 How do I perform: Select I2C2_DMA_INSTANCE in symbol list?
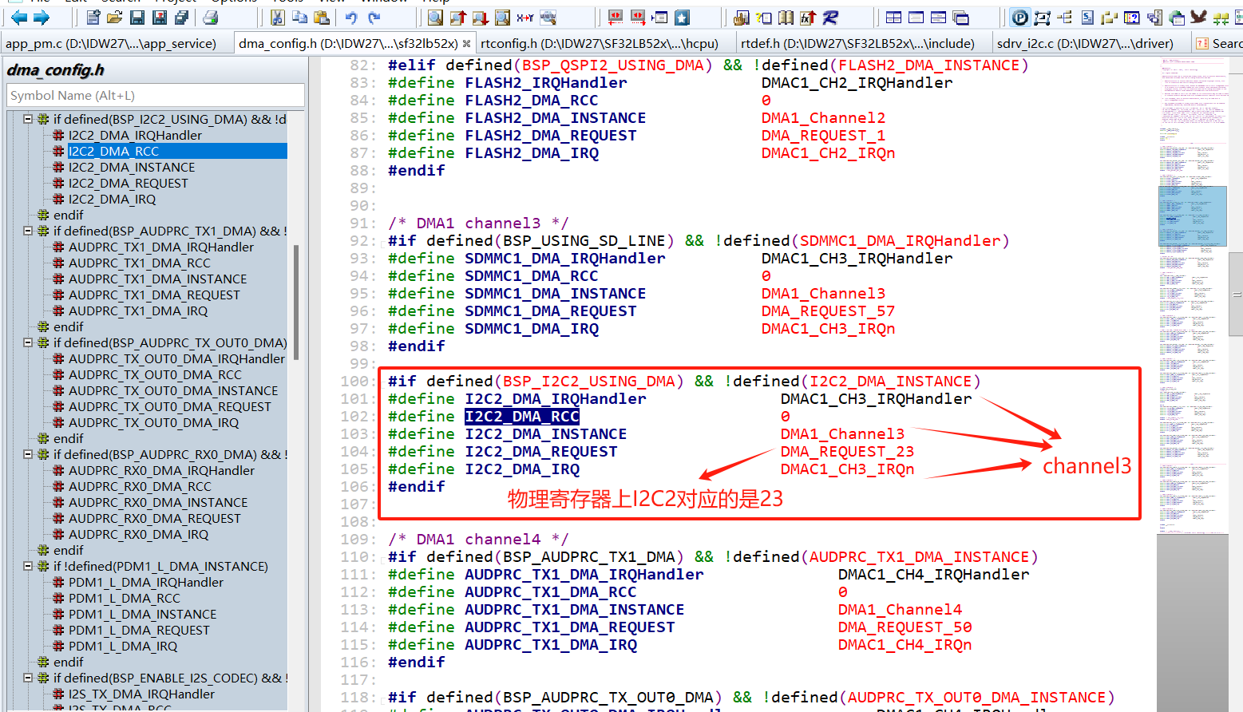[x=132, y=167]
